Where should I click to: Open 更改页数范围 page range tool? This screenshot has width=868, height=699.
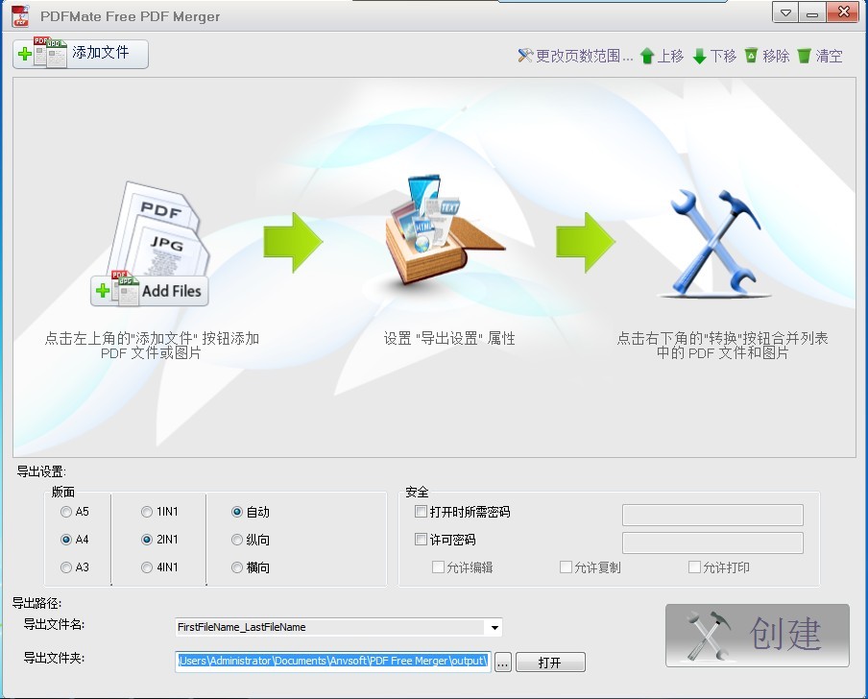click(575, 57)
